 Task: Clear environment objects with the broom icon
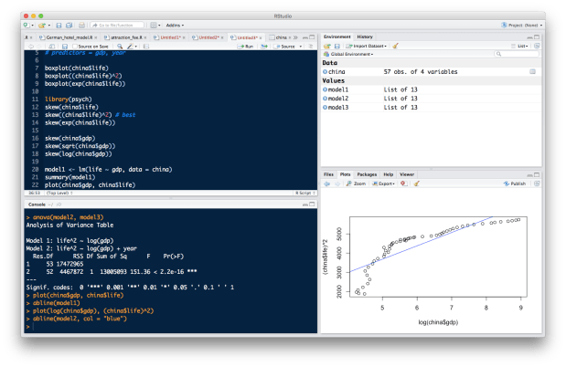click(396, 47)
